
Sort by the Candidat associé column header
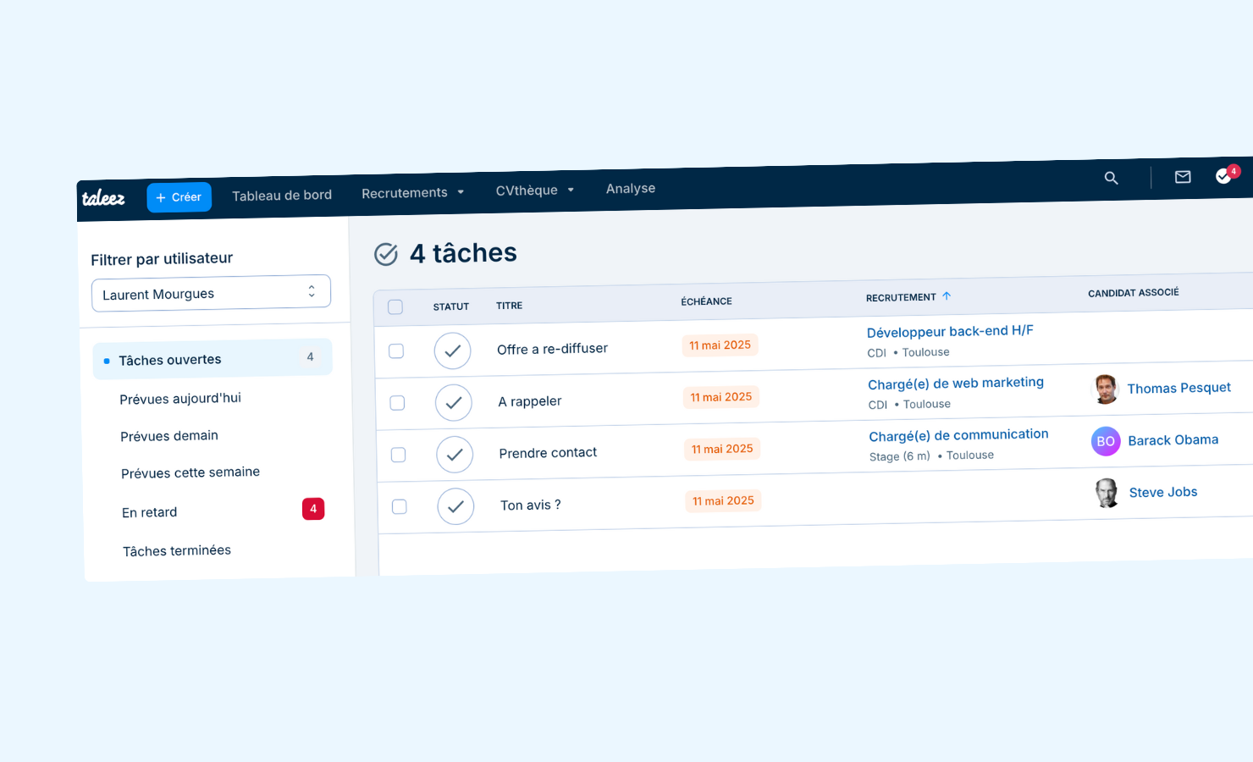coord(1133,293)
